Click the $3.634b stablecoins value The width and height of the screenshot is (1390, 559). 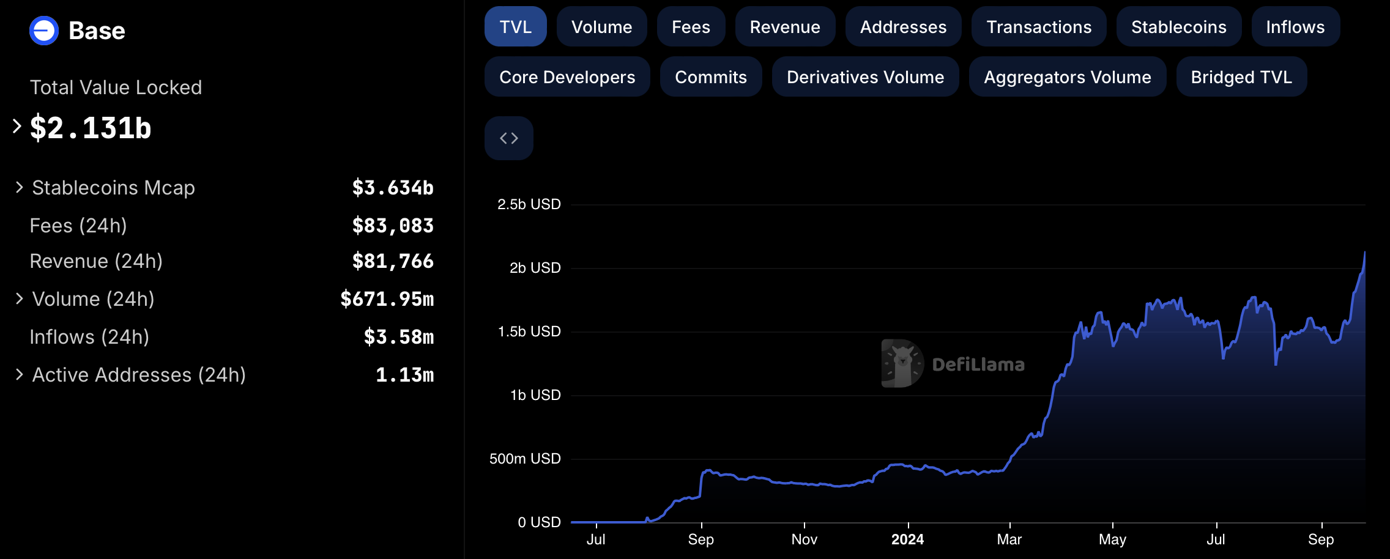[393, 188]
